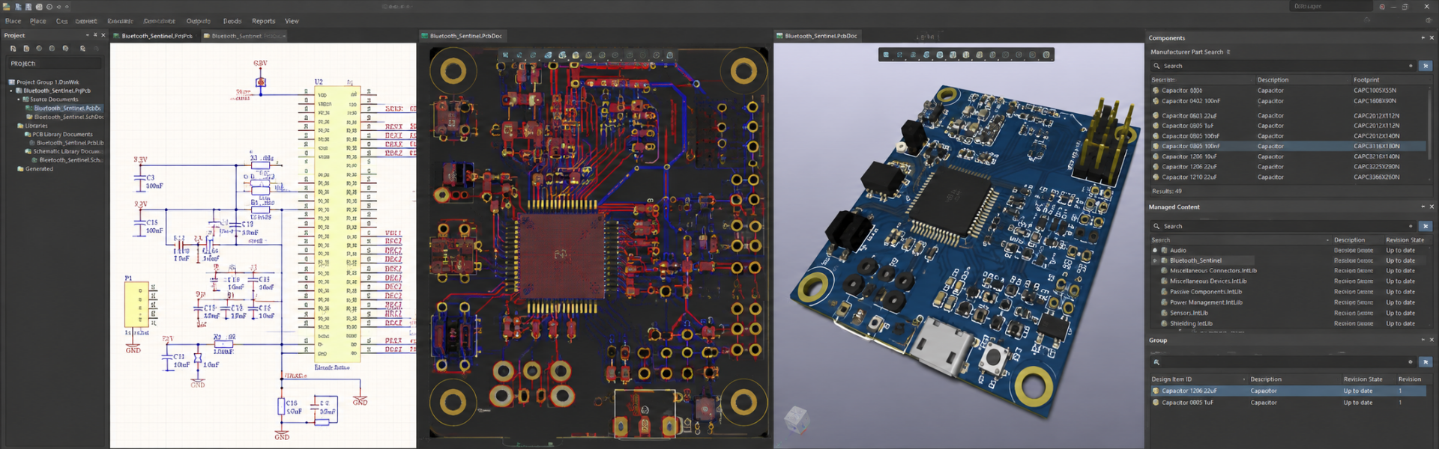The image size is (1439, 449).
Task: Click the settings dot in Components search field
Action: 1411,66
